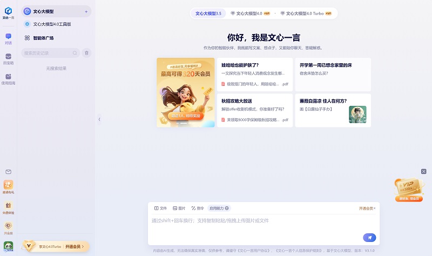This screenshot has width=432, height=256.
Task: Click the search magnifier icon in history box
Action: coord(75,53)
